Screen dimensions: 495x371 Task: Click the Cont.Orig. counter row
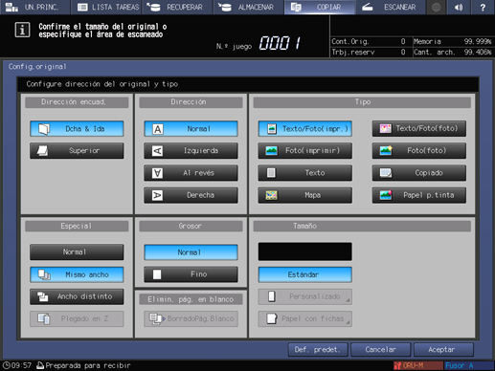click(x=369, y=41)
